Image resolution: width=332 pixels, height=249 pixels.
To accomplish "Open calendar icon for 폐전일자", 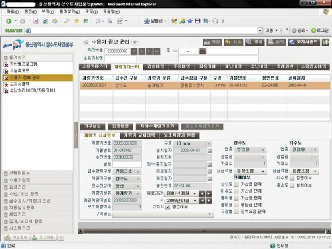I will coord(210,179).
